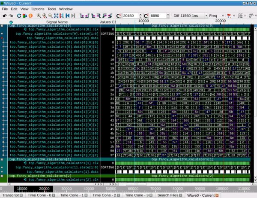The height and width of the screenshot is (198, 257).
Task: Increment the C1 cursor time stepper
Action: [140, 15]
